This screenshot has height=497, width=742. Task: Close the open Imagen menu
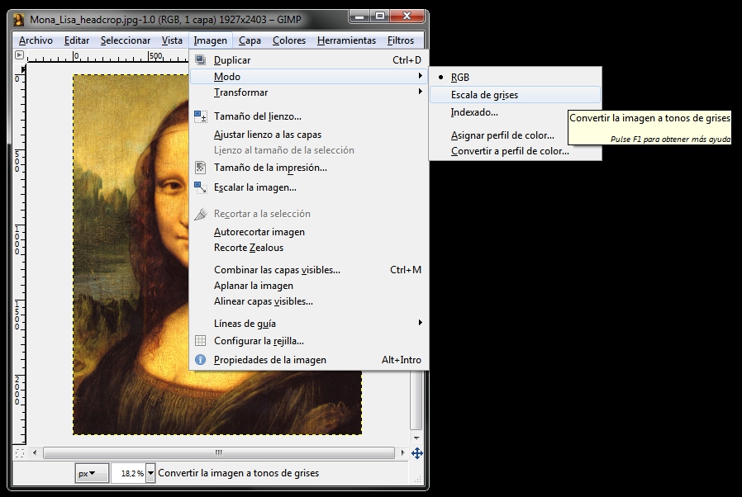210,40
